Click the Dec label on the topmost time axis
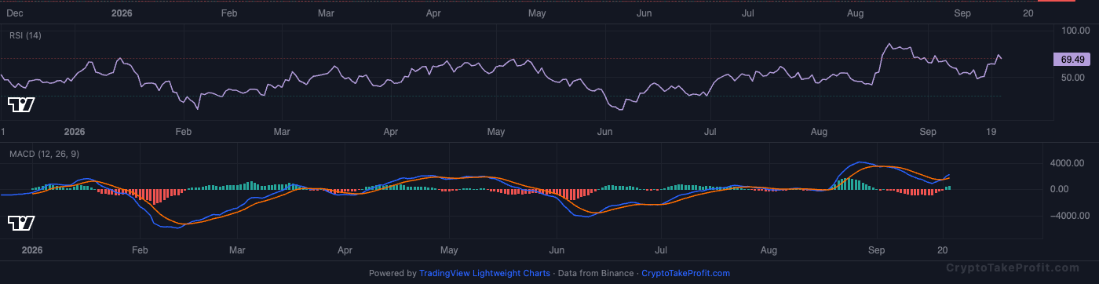The image size is (1099, 284). pyautogui.click(x=14, y=13)
